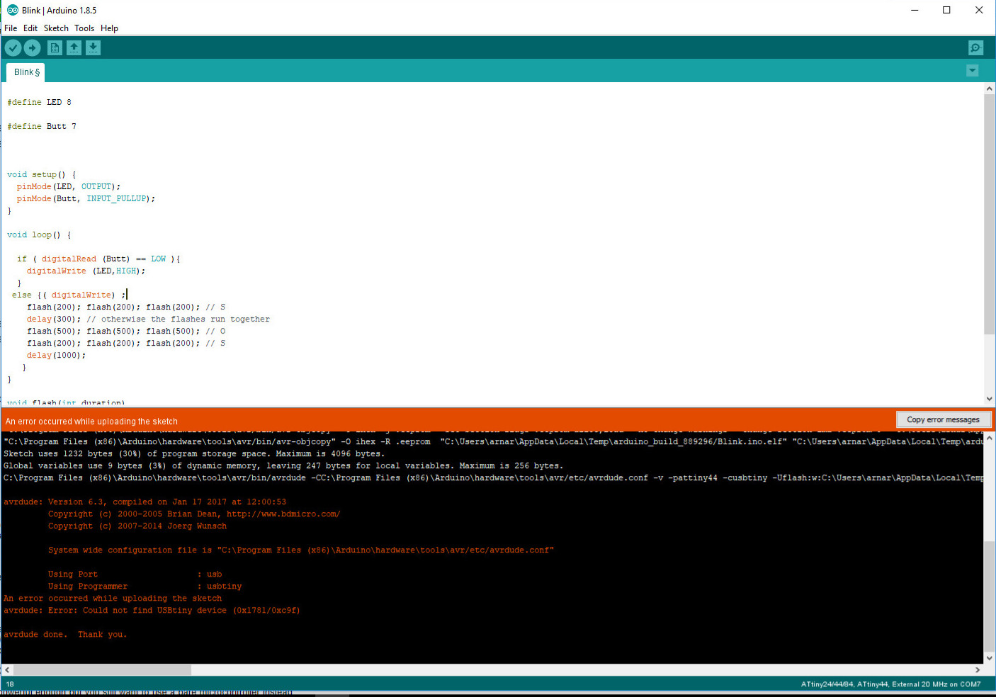Click the ATtiny board info in footer
Image resolution: width=996 pixels, height=697 pixels.
click(890, 684)
